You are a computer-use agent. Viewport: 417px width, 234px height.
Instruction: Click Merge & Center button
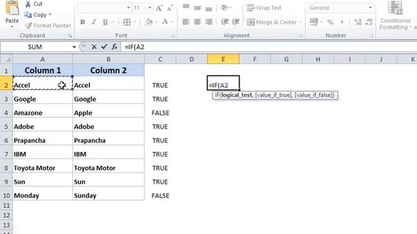tap(271, 22)
